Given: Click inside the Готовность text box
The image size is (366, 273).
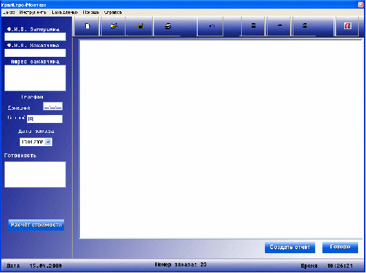Looking at the screenshot, I should (35, 175).
